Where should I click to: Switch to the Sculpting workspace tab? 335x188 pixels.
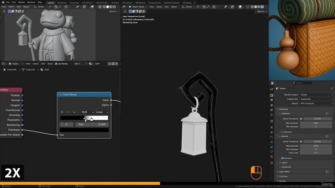point(74,3)
